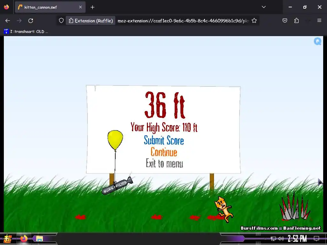Minimize the Firefox window
Viewport: 327px width, 245px height.
coord(290,7)
